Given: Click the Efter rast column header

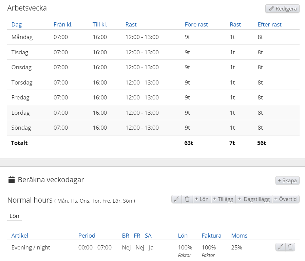Looking at the screenshot, I should click(269, 24).
